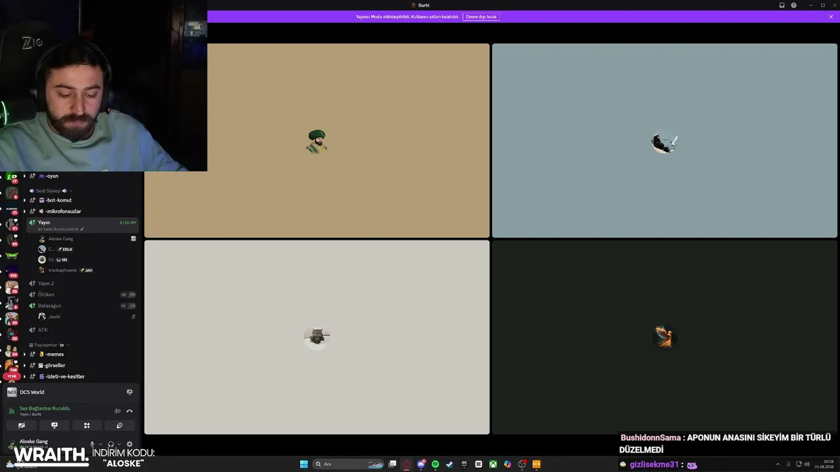840x472 pixels.
Task: Open the soundboard button in voice panel
Action: (119, 425)
